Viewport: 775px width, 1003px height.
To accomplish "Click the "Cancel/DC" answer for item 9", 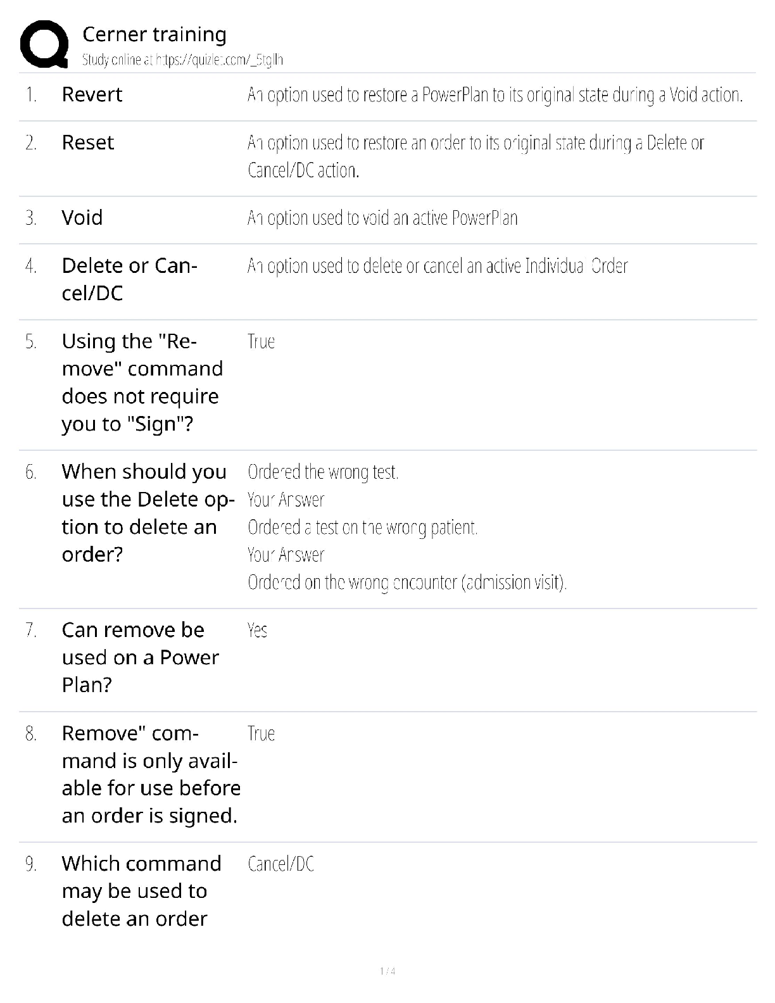I will (280, 864).
